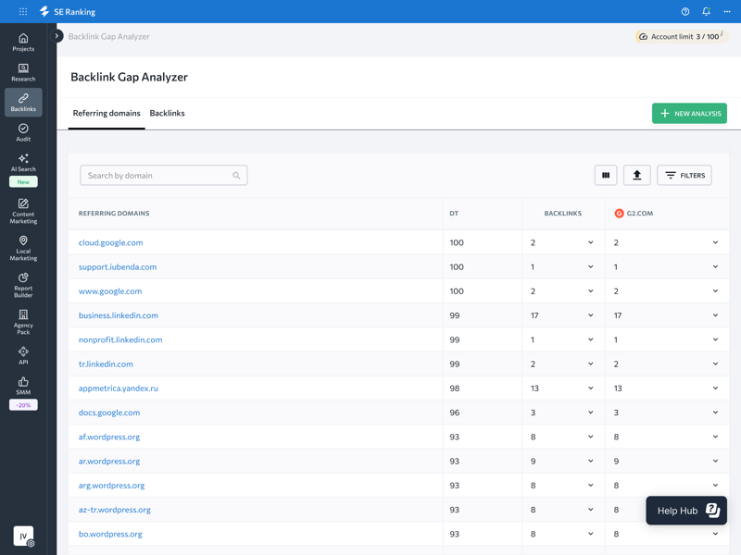Open the docs.google.com domain link
741x555 pixels.
coord(109,413)
